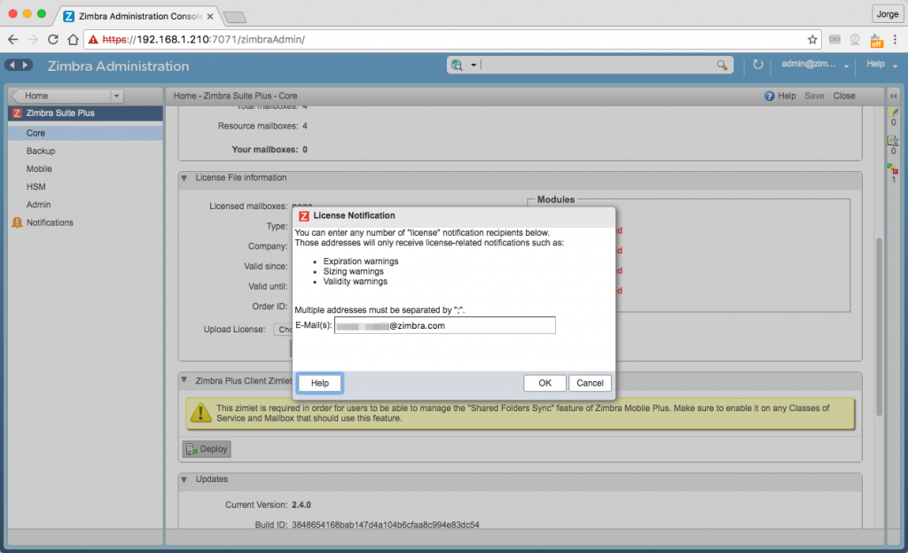Viewport: 908px width, 553px height.
Task: Confirm the License Notification with OK
Action: [x=545, y=383]
